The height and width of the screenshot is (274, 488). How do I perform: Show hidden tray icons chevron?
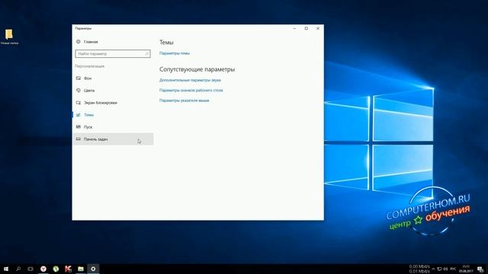tap(433, 269)
